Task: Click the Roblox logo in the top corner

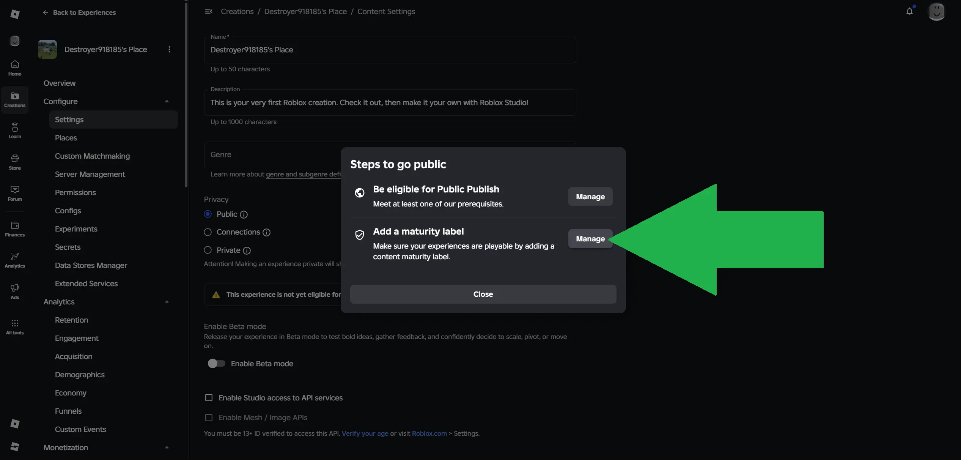Action: [x=15, y=14]
